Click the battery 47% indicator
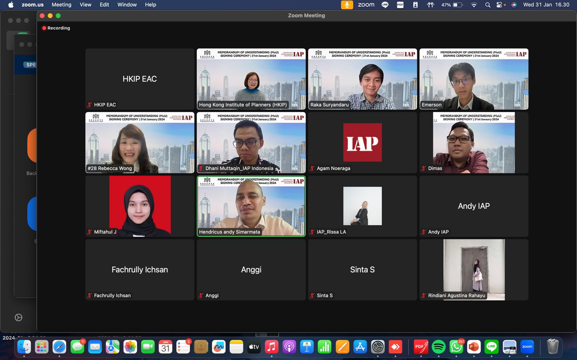Viewport: 577px width, 360px height. coord(452,5)
